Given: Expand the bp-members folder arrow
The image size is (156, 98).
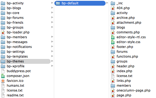Looking at the screenshot, I should click(52, 37).
